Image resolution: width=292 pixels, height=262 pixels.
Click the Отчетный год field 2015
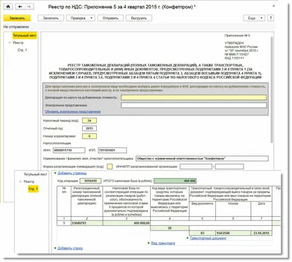coord(89,128)
